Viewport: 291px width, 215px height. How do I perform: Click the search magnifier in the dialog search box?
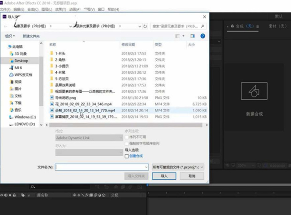pos(202,26)
